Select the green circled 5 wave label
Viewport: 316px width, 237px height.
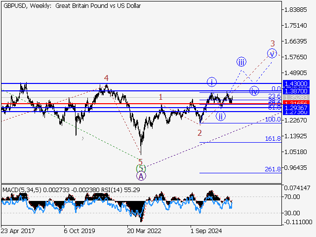point(141,168)
